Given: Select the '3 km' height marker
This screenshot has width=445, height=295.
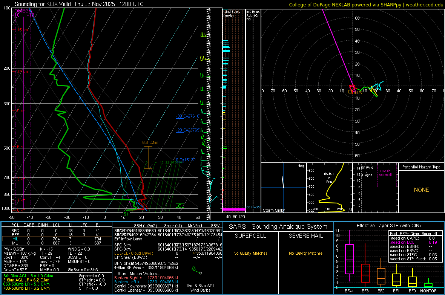Looking at the screenshot, I should coord(21,179).
